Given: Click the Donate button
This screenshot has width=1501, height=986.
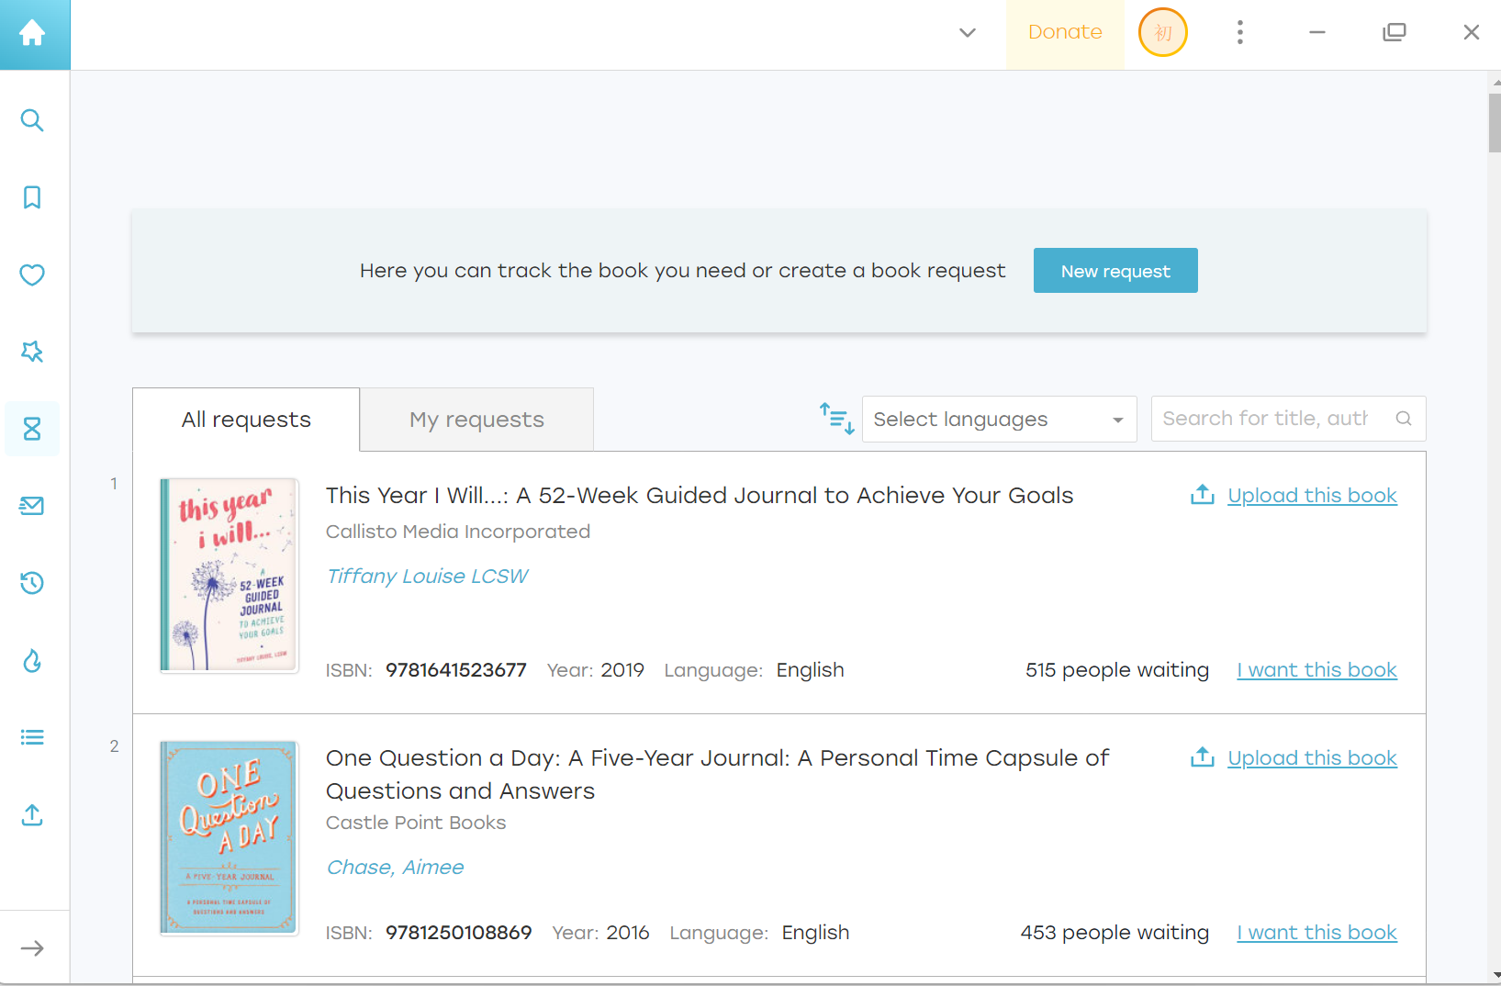Looking at the screenshot, I should pyautogui.click(x=1065, y=33).
